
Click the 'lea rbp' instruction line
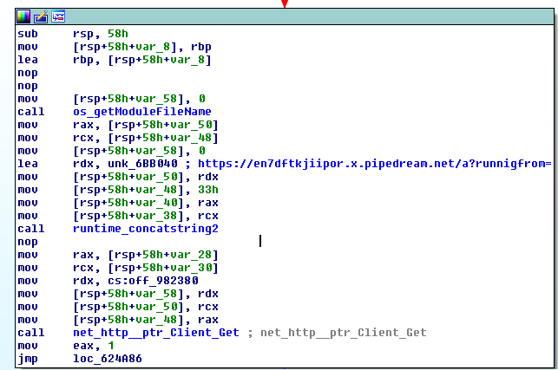(115, 60)
